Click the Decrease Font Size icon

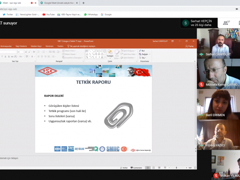(29, 52)
